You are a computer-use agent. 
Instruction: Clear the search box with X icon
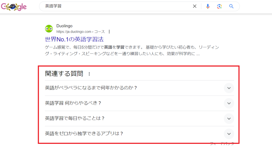[x=195, y=6]
